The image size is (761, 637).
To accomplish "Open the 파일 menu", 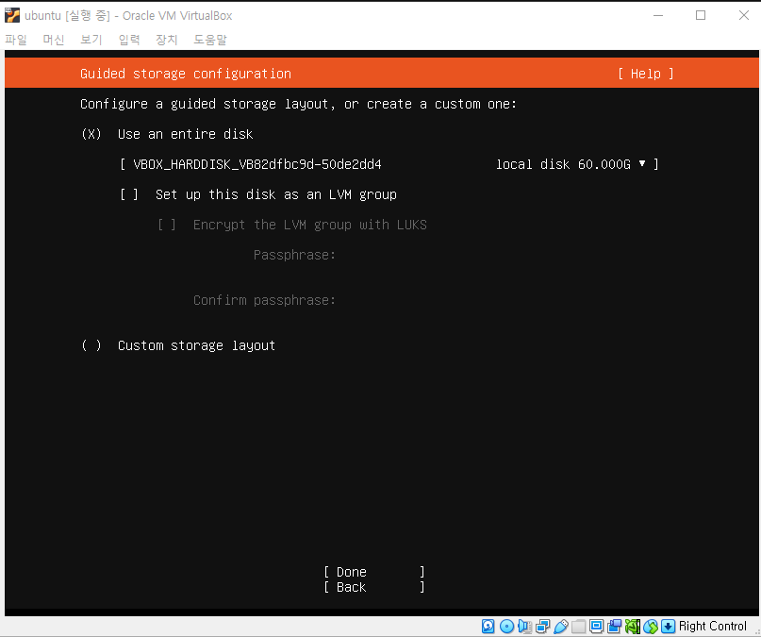I will (x=16, y=40).
